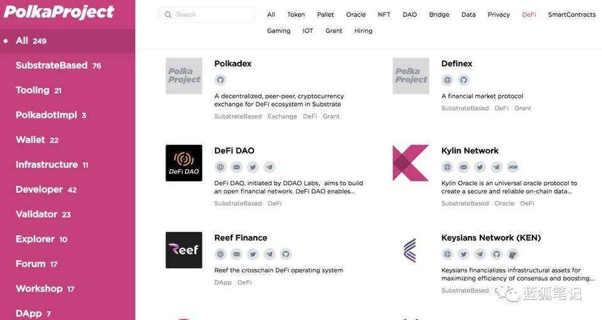
Task: Open Reef Finance website globe icon
Action: click(220, 254)
